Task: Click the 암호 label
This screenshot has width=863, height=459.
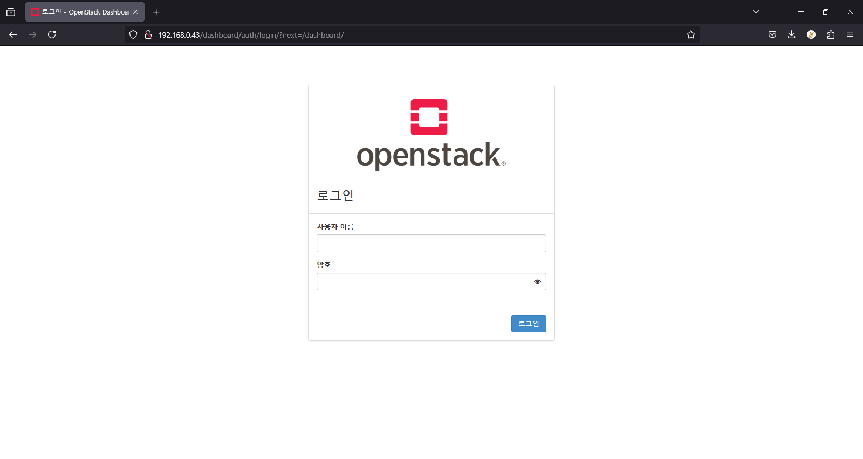Action: pyautogui.click(x=324, y=265)
